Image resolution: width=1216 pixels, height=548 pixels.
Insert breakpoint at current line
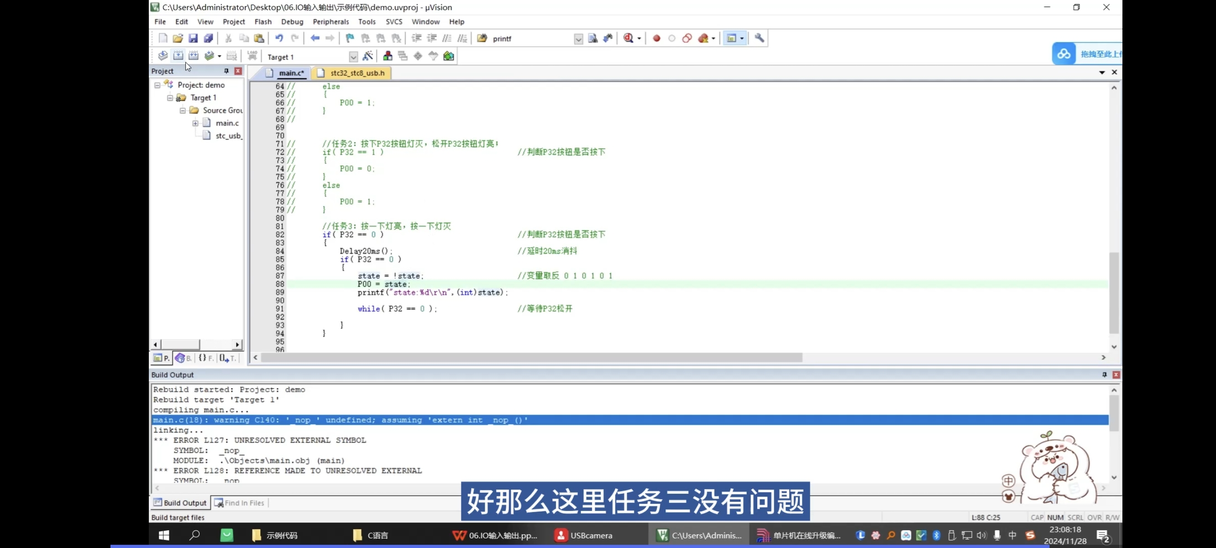click(x=656, y=38)
